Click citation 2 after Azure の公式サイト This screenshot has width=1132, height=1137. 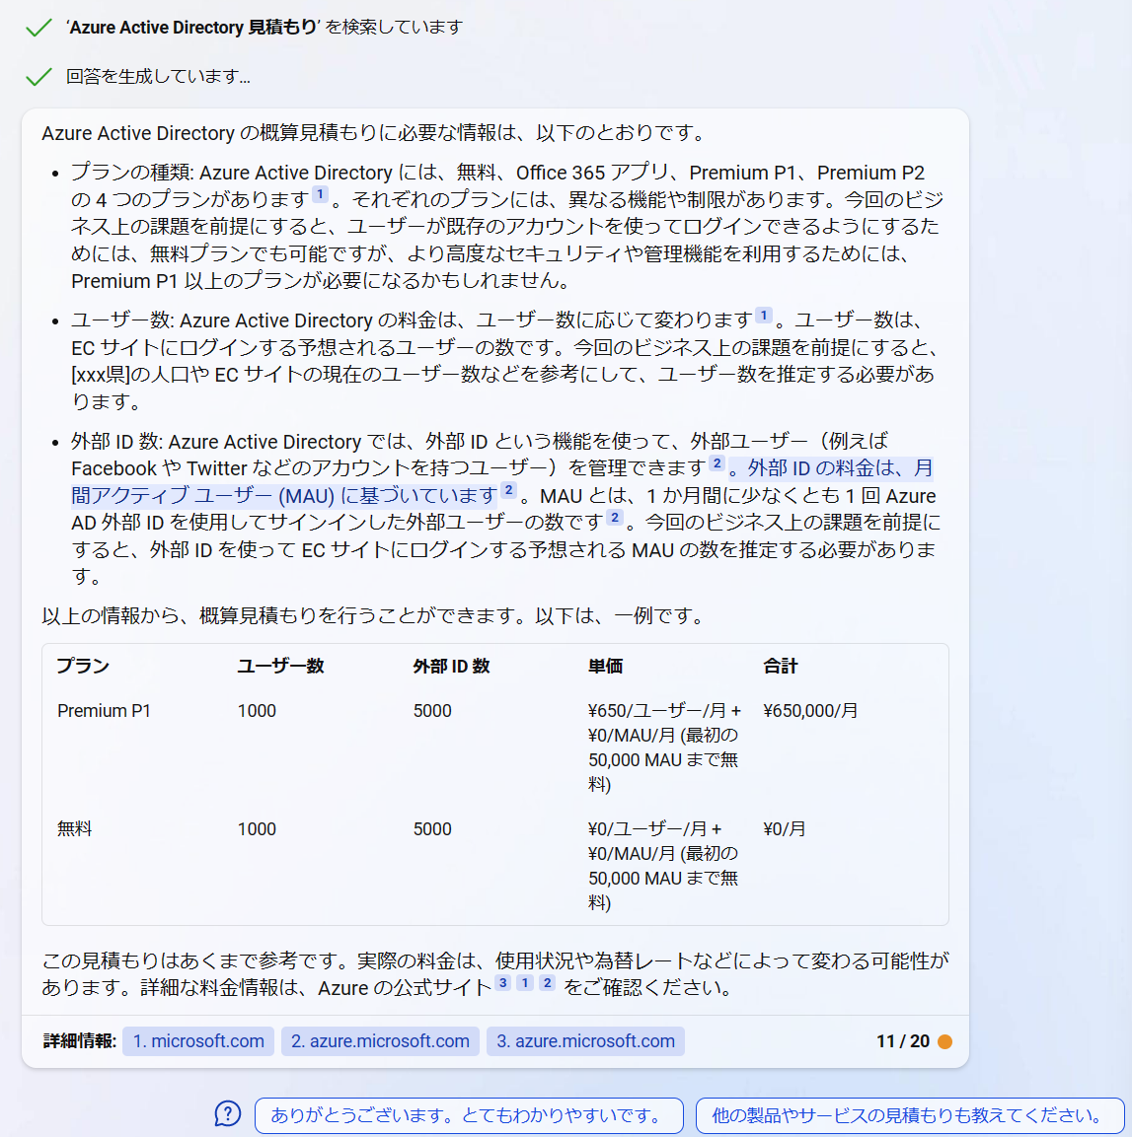548,982
